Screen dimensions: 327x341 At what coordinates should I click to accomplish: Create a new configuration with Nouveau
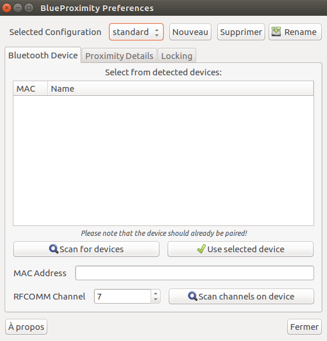pos(190,32)
